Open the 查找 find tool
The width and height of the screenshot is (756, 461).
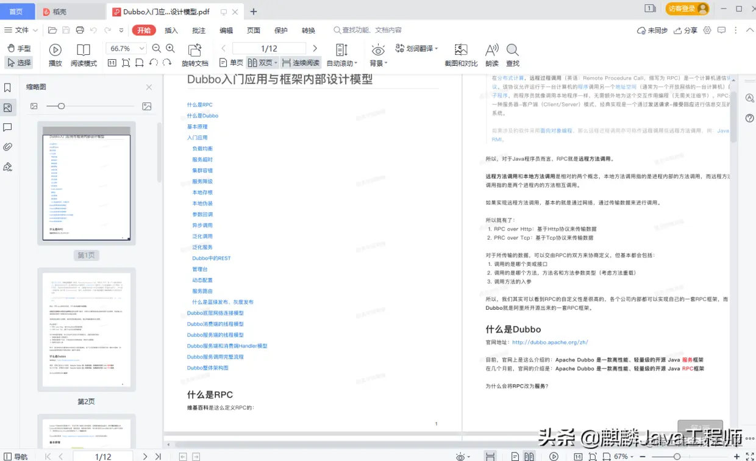coord(513,55)
